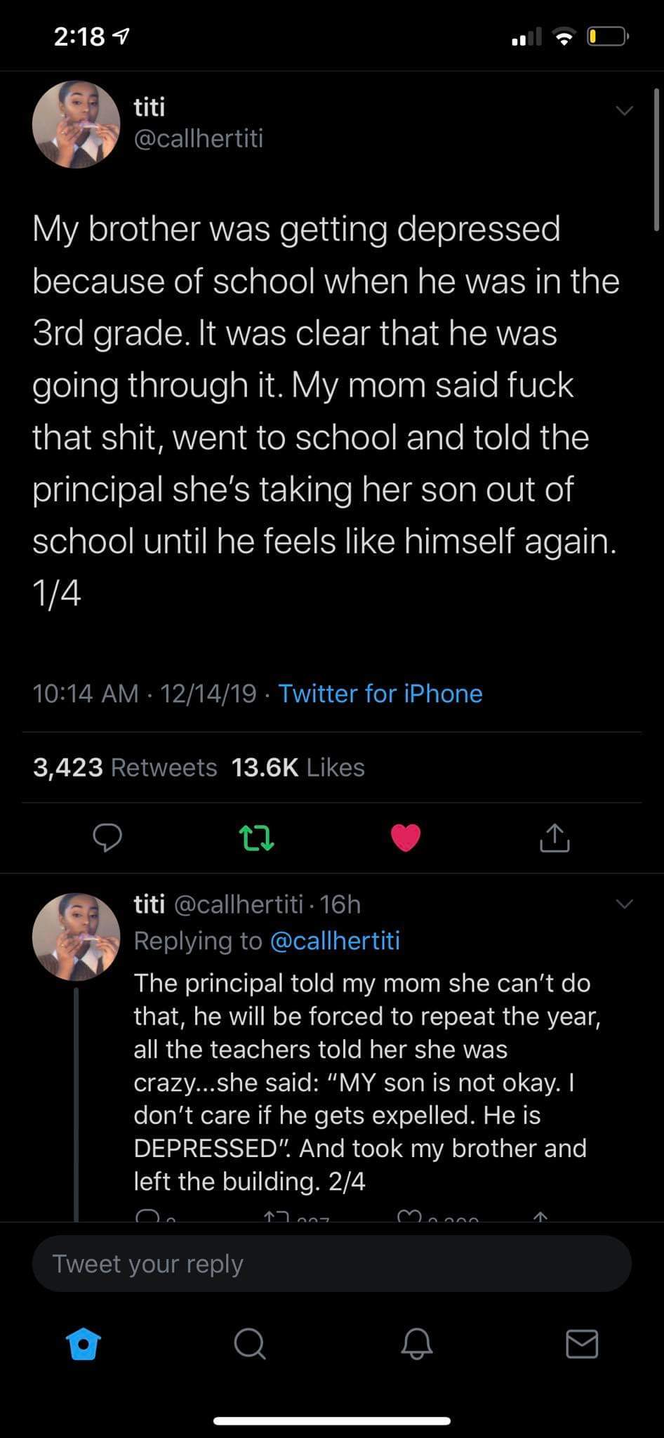The image size is (664, 1438).
Task: Share the main tweet
Action: pos(555,837)
